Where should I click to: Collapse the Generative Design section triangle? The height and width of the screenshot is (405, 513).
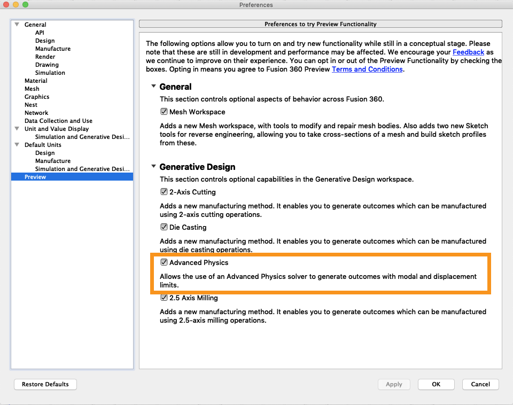coord(153,167)
